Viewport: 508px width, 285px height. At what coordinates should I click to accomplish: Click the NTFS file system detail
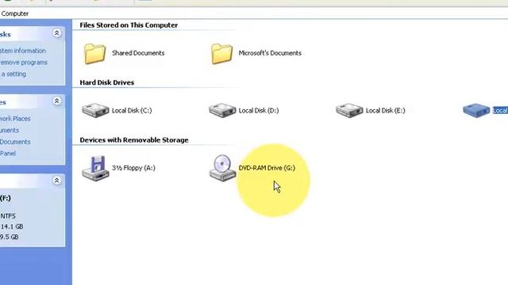pos(8,216)
